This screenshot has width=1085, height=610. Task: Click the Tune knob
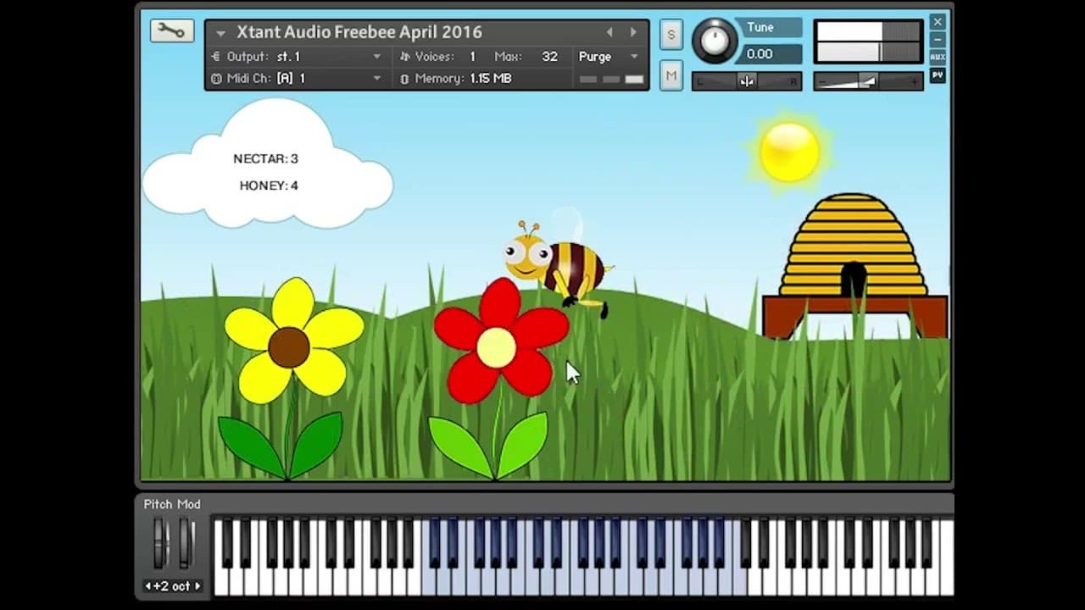click(x=716, y=42)
